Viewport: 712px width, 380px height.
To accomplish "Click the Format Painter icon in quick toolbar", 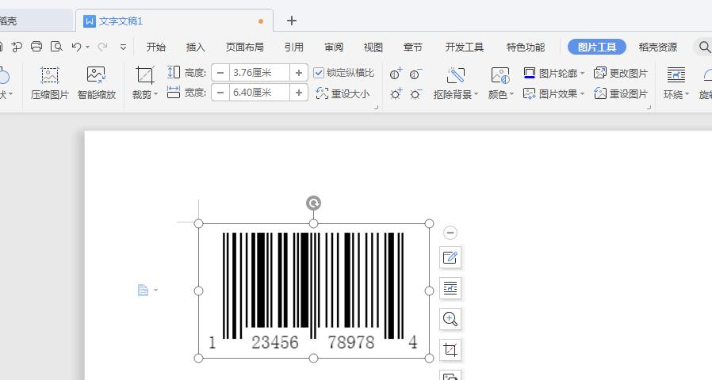I will point(17,46).
